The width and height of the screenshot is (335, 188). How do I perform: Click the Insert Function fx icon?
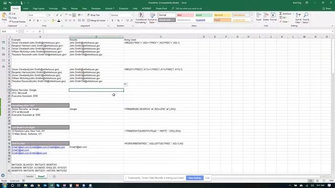[40, 31]
